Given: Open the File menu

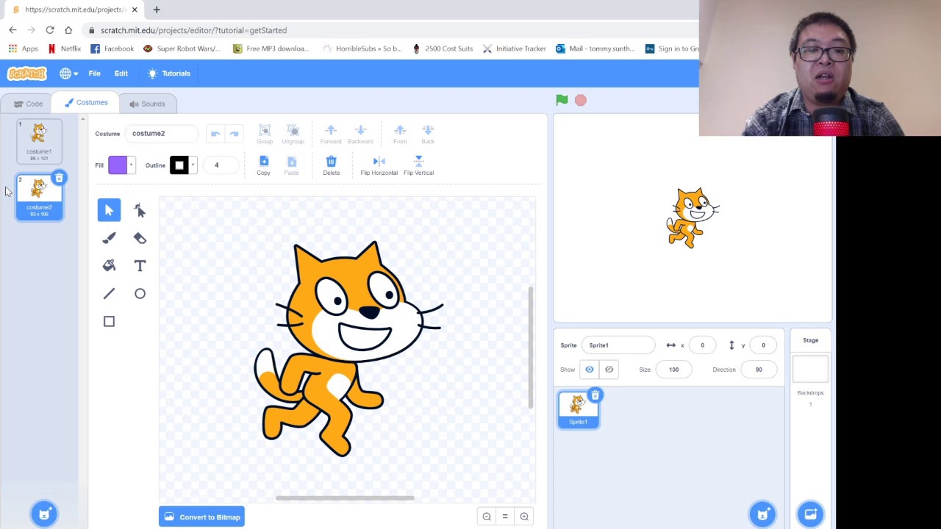Looking at the screenshot, I should [95, 73].
